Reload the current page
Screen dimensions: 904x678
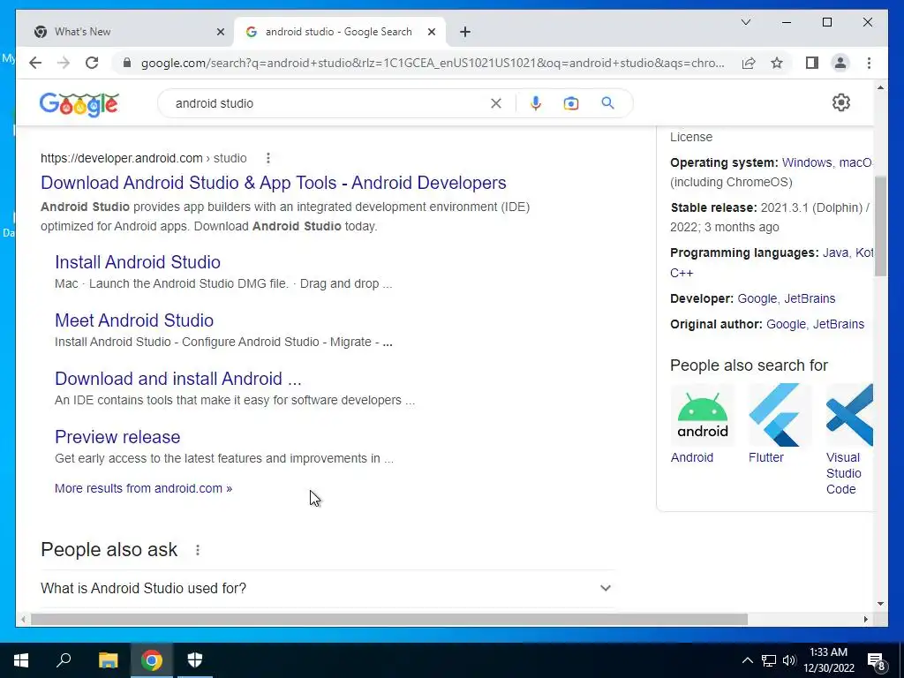(92, 63)
